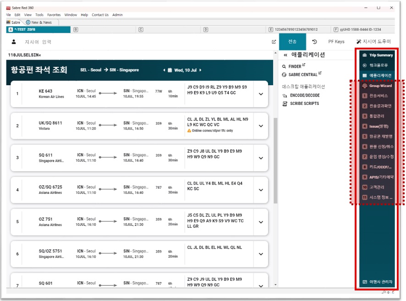Expand flight UK/SQ 8611 details
Image resolution: width=406 pixels, height=301 pixels.
261,126
